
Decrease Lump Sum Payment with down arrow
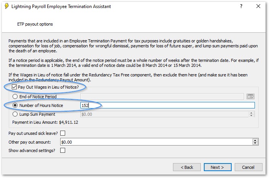click(251, 116)
